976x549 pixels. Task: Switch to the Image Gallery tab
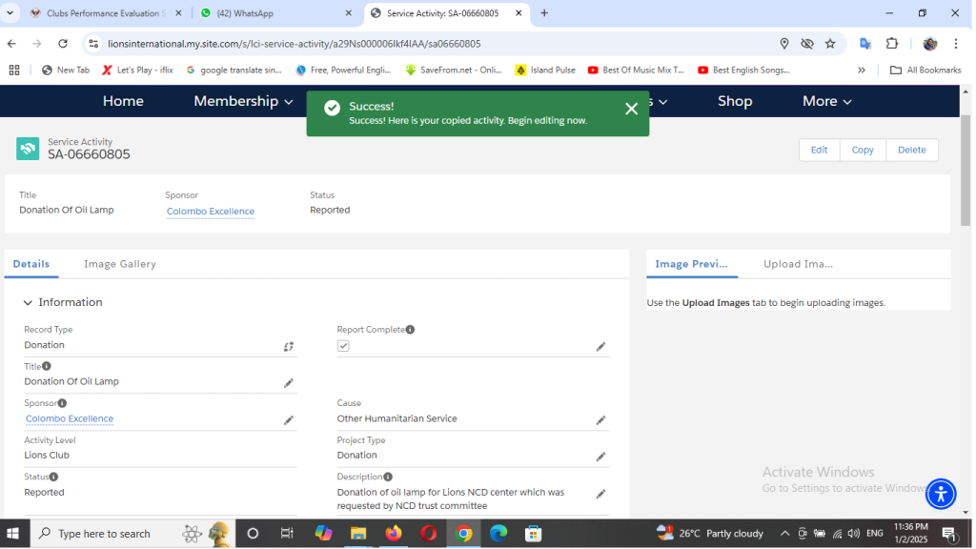(120, 265)
